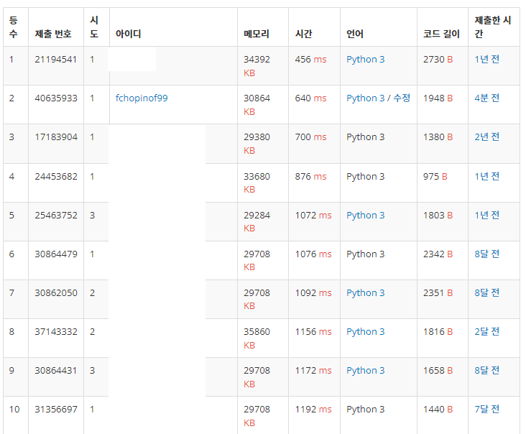Click 제출 번호 column header
Viewport: 526px width, 434px height.
53,34
